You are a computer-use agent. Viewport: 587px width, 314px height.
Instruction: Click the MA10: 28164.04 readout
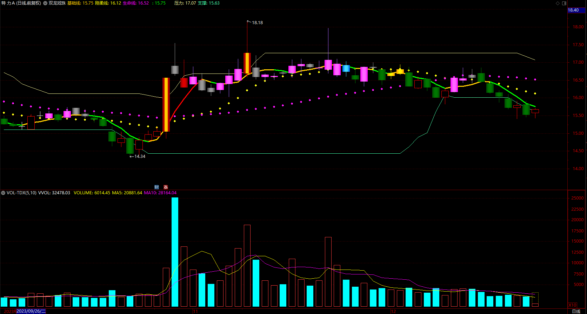coord(160,193)
